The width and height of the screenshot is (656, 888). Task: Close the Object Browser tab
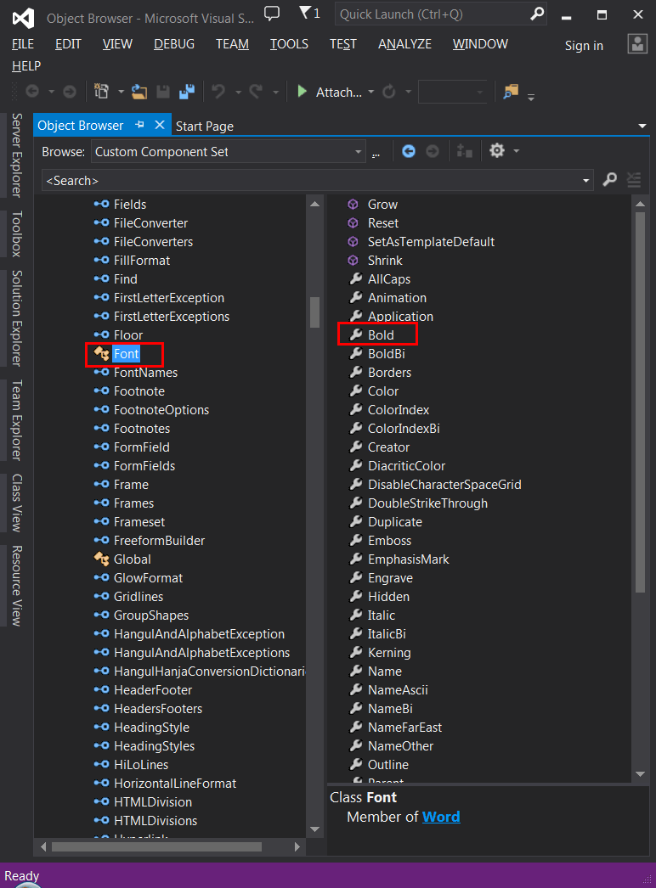tap(160, 125)
